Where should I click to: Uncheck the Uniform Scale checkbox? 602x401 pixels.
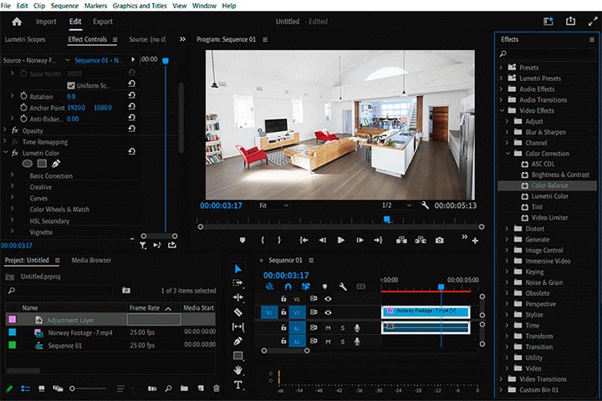70,85
